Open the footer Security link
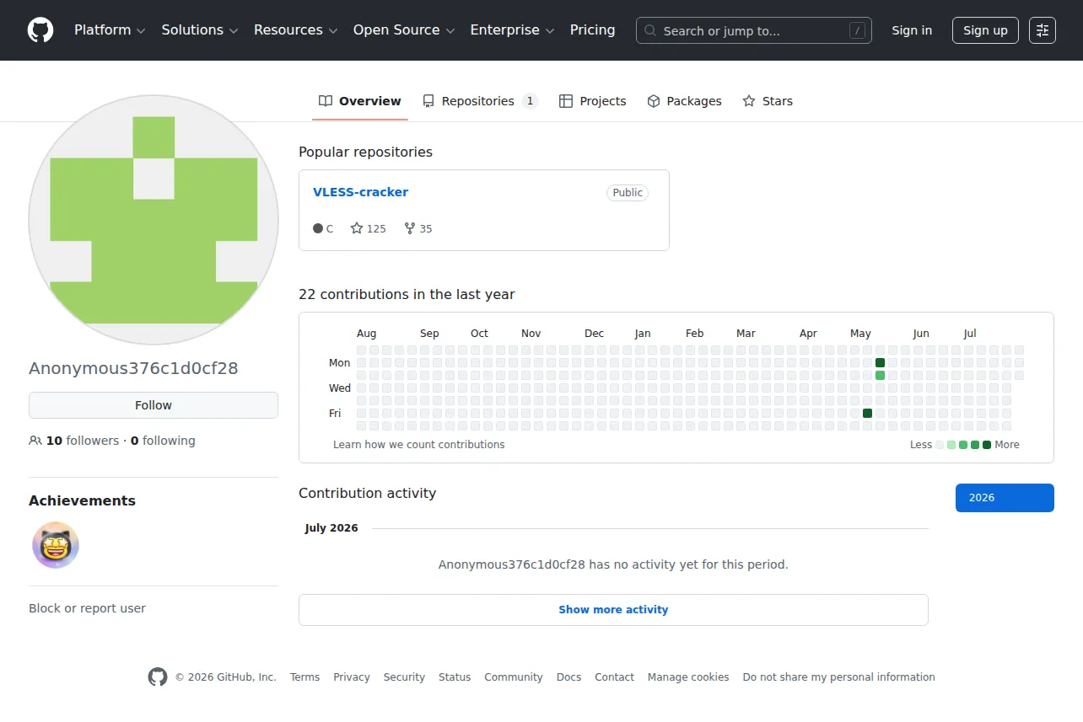 pos(404,677)
